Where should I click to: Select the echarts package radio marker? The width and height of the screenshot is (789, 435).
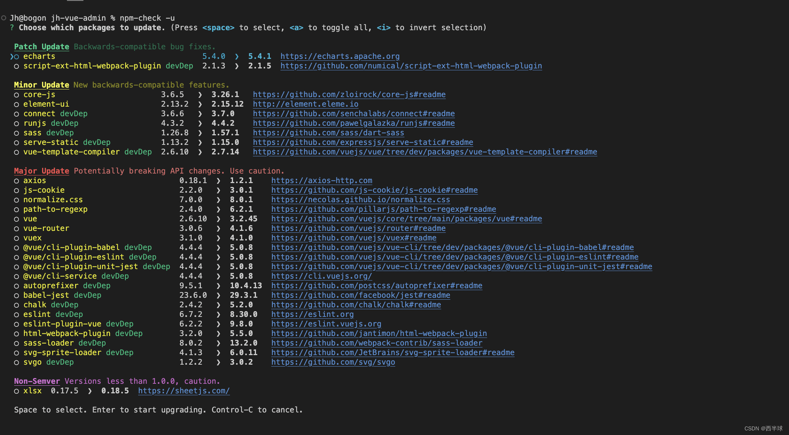tap(16, 57)
